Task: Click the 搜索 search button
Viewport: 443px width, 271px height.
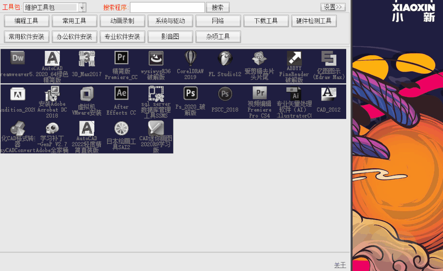Action: [217, 7]
